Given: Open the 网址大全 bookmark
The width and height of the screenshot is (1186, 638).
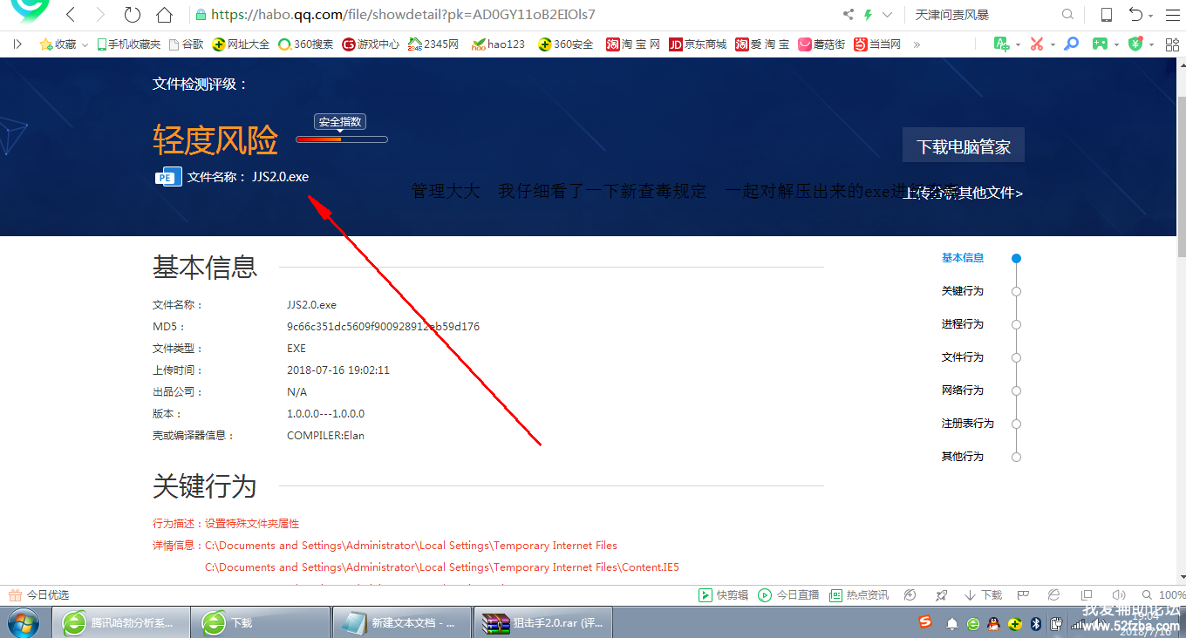Looking at the screenshot, I should tap(241, 44).
